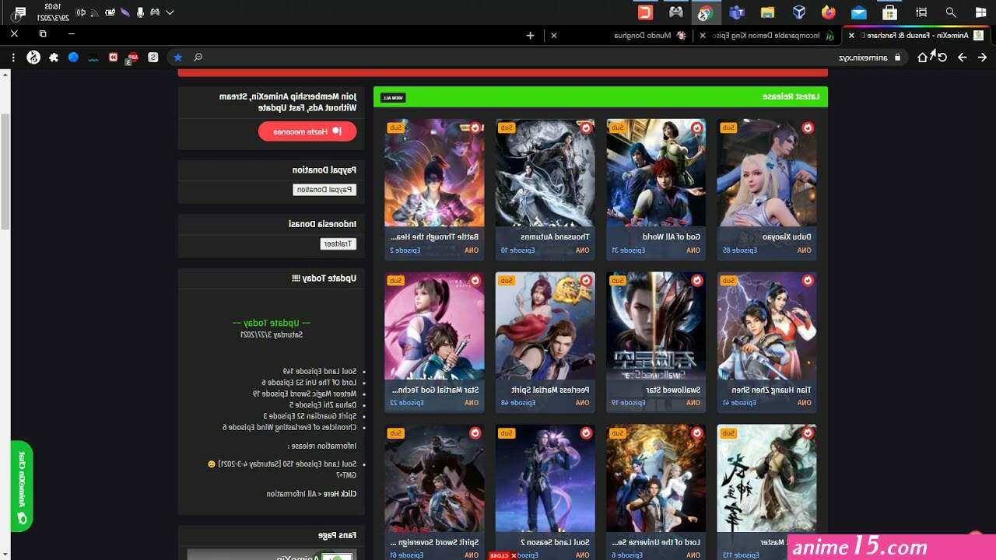This screenshot has height=560, width=996.
Task: Click the Swallowed Star title text
Action: tap(674, 390)
